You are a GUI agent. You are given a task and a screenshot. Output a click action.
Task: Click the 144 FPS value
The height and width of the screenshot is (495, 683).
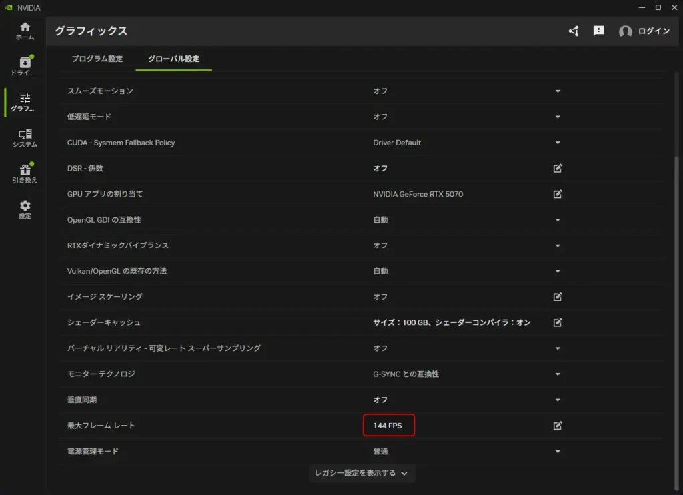coord(388,426)
